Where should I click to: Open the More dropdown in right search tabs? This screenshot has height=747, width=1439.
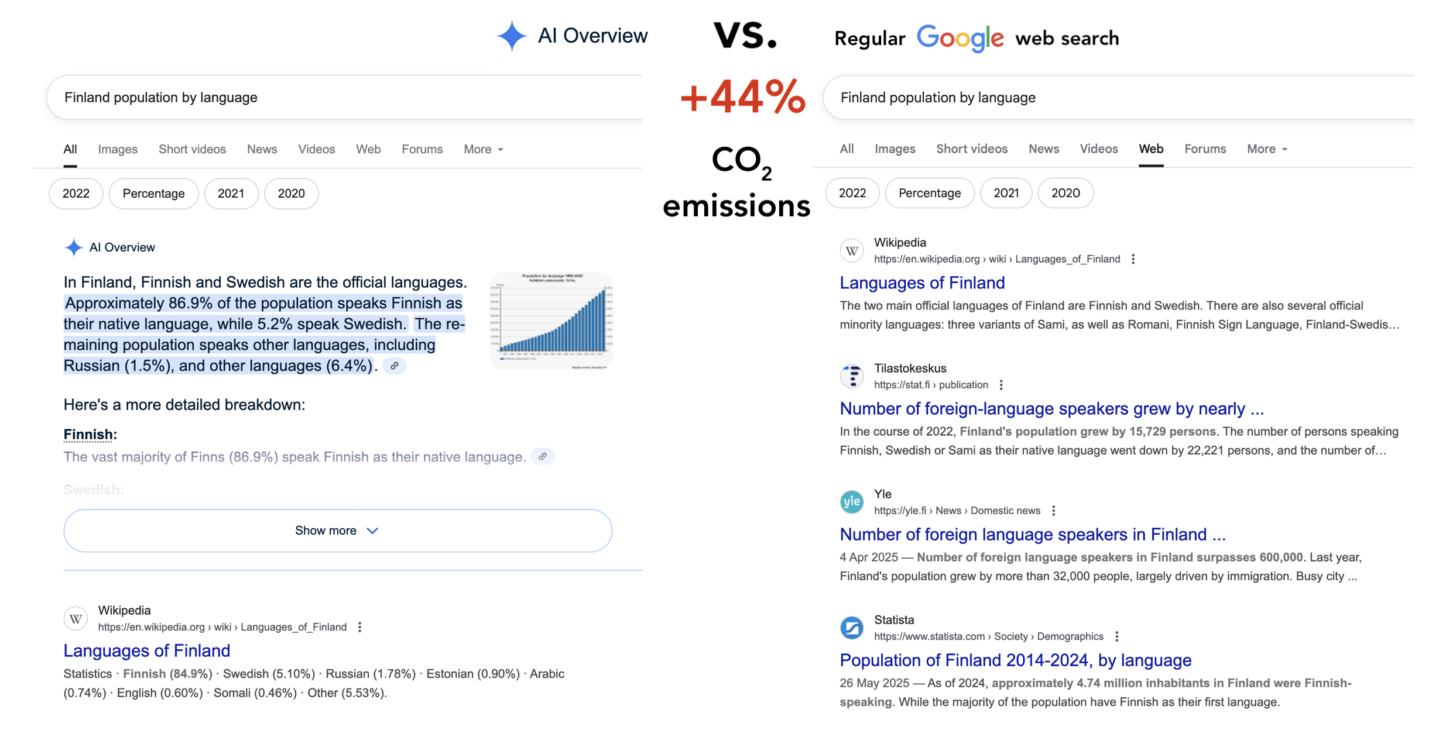tap(1266, 149)
